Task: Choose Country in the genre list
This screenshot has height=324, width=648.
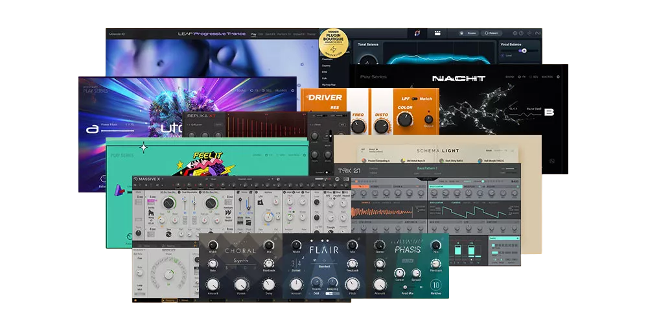Action: point(326,65)
